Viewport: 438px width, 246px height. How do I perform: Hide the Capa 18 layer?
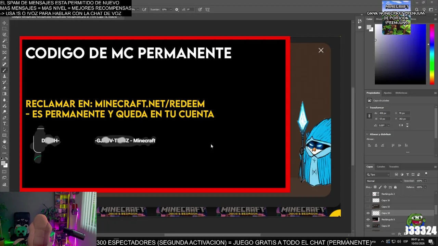(x=368, y=213)
